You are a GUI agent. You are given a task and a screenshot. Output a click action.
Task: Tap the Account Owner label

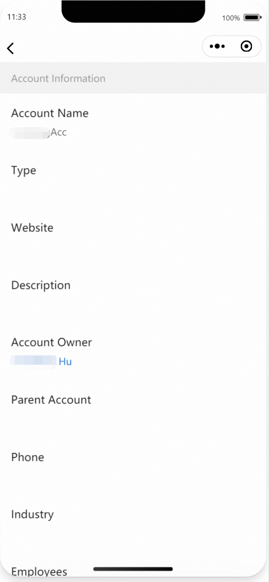point(52,342)
